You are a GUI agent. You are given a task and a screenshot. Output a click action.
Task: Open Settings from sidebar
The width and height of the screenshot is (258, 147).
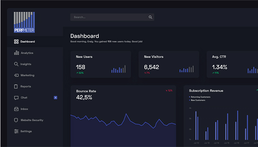tap(35, 131)
